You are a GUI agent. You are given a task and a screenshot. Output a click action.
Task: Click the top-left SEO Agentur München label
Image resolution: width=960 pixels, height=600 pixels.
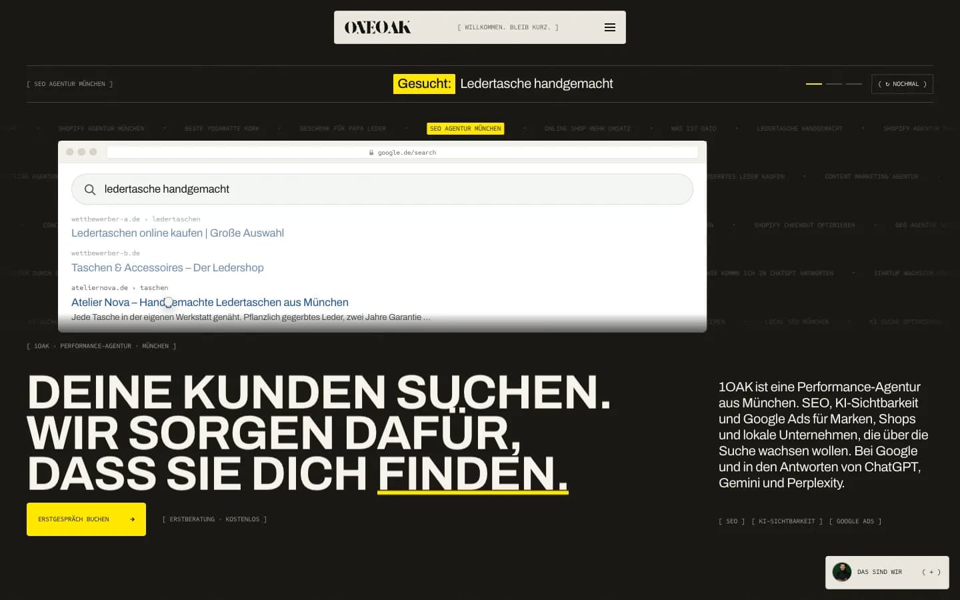coord(70,84)
